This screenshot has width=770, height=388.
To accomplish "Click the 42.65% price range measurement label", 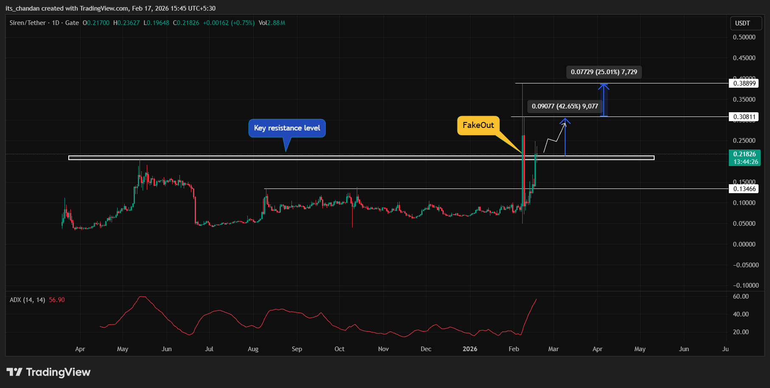I will [x=565, y=106].
